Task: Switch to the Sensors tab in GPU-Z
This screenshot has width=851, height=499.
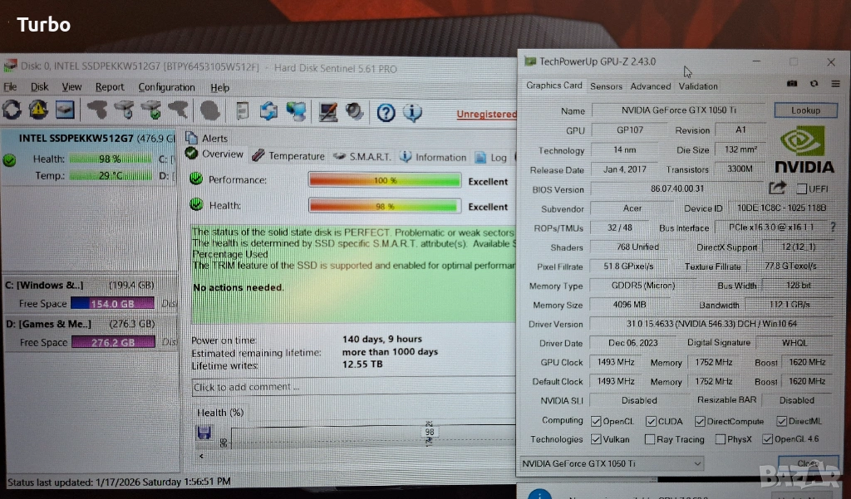Action: click(606, 86)
